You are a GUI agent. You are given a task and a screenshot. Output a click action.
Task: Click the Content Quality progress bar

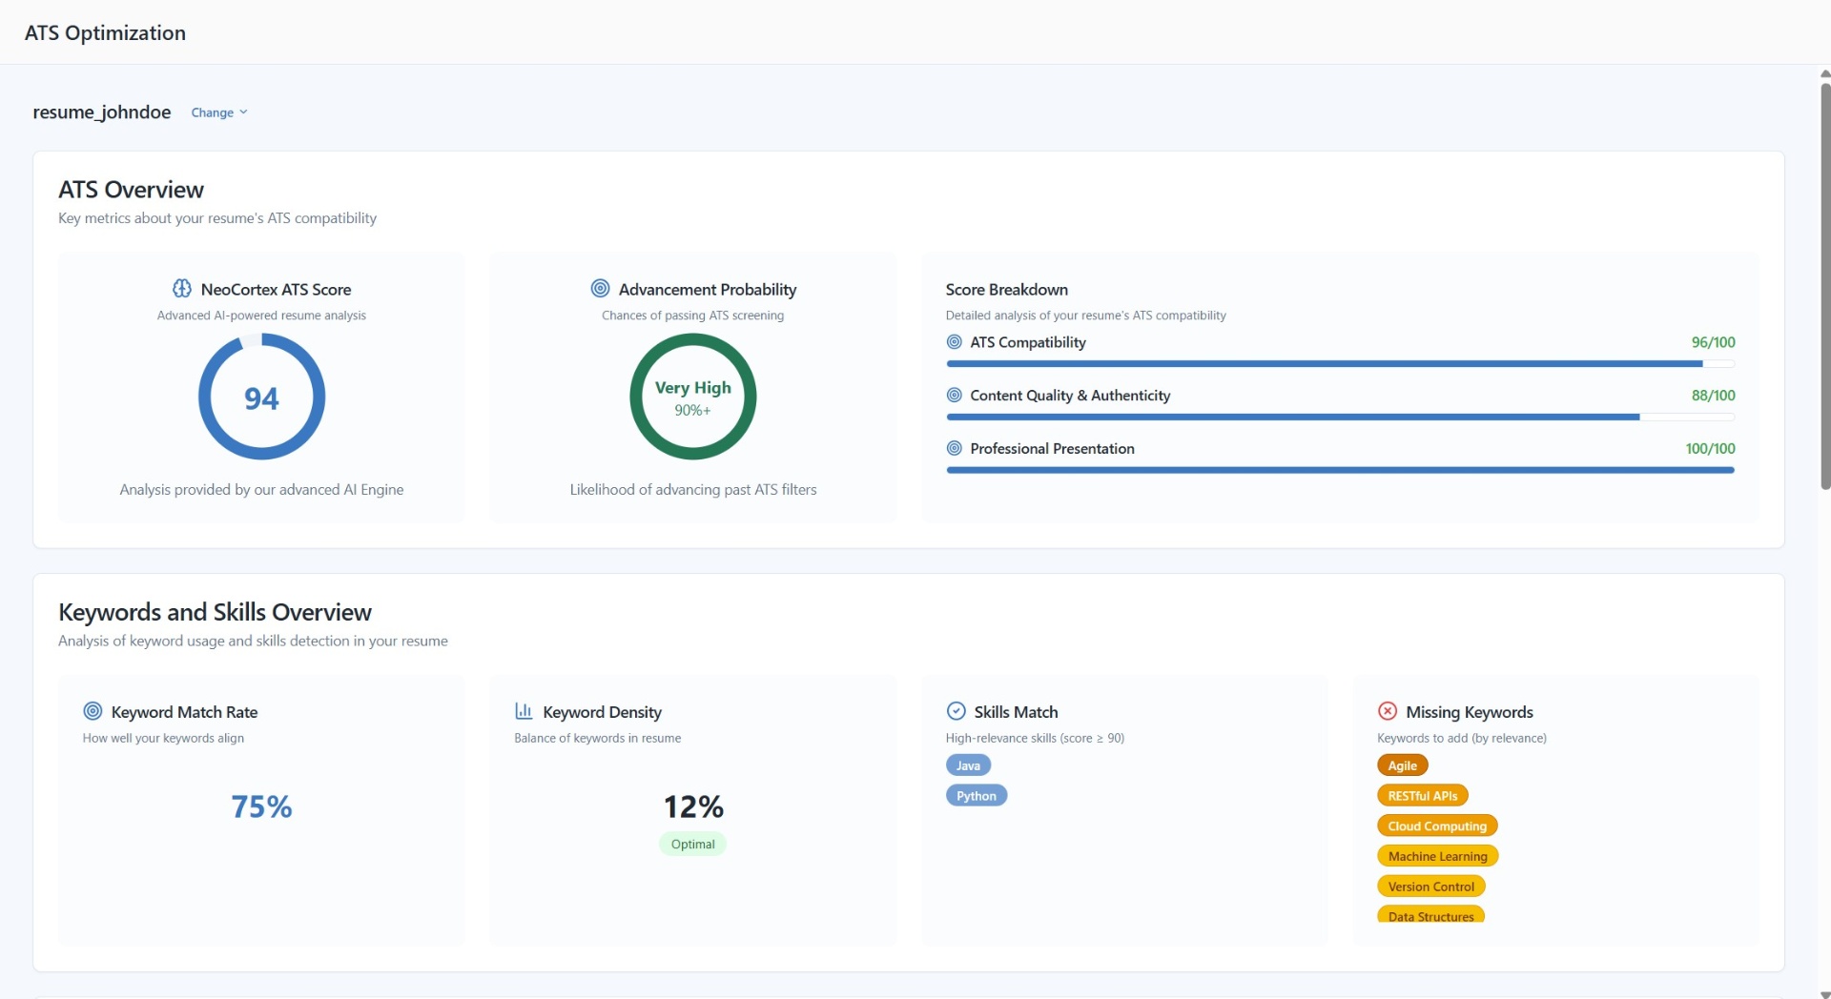click(x=1340, y=417)
